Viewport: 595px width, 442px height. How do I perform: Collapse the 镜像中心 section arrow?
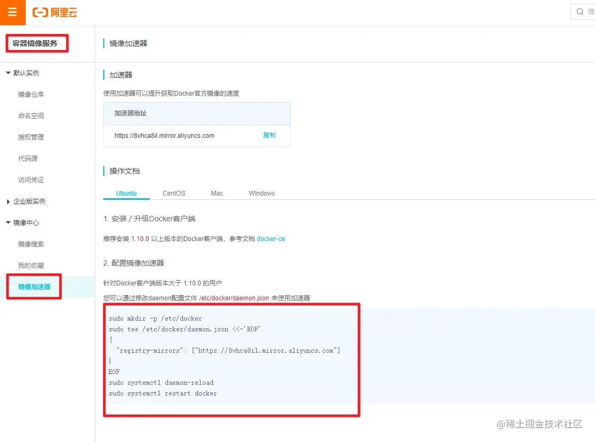(x=8, y=222)
